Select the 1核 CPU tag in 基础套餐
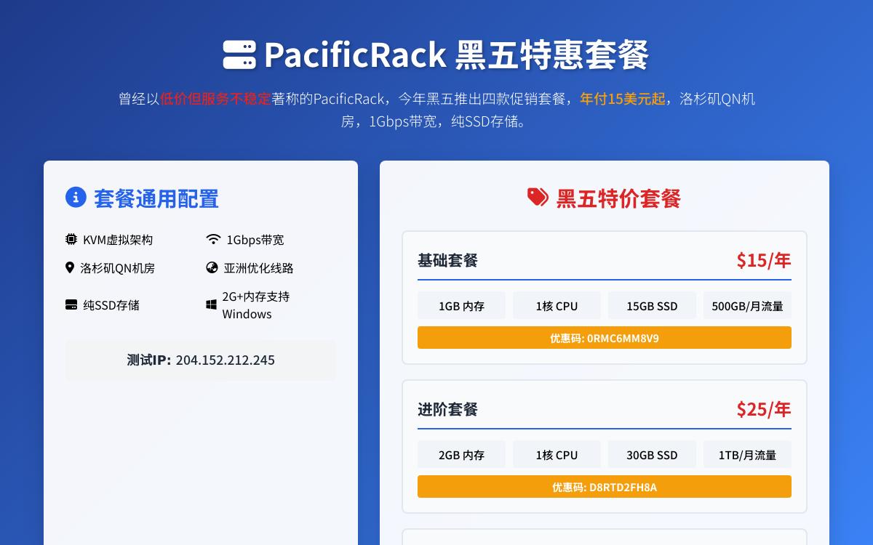This screenshot has height=545, width=873. click(557, 305)
